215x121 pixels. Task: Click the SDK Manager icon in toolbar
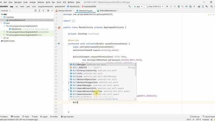click(x=207, y=6)
